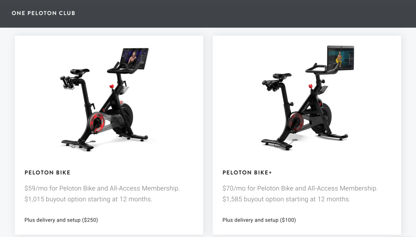The height and width of the screenshot is (237, 416).
Task: Click the touchscreen on the Peloton Bike+
Action: pyautogui.click(x=341, y=58)
